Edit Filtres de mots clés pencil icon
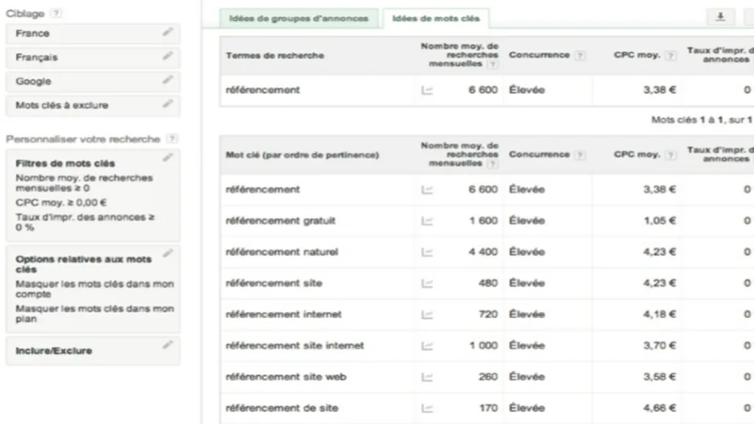754x424 pixels. click(x=167, y=158)
